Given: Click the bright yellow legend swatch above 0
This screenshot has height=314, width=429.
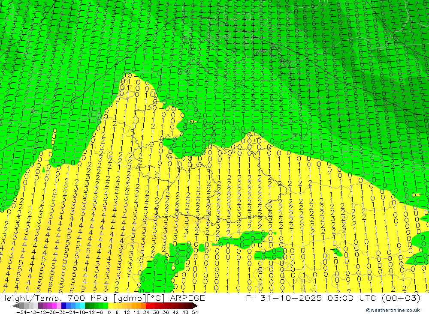Looking at the screenshot, I should (111, 306).
